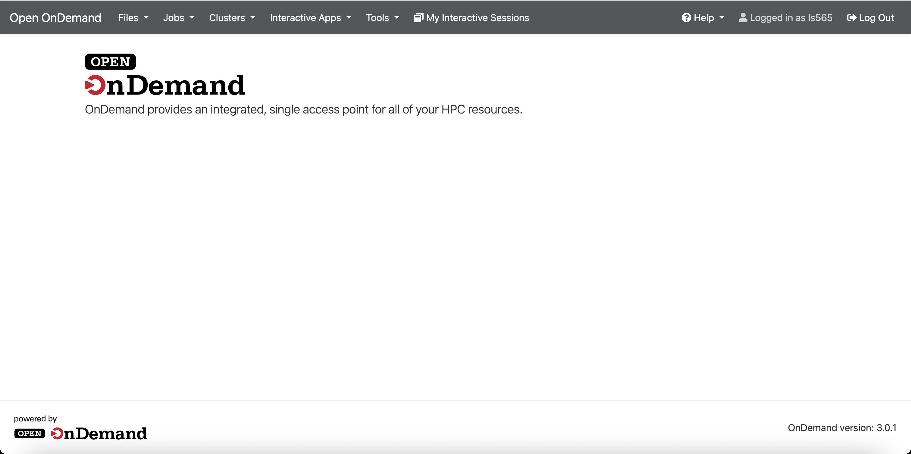Expand the Help dropdown menu
Screen dimensions: 911x454
(703, 18)
